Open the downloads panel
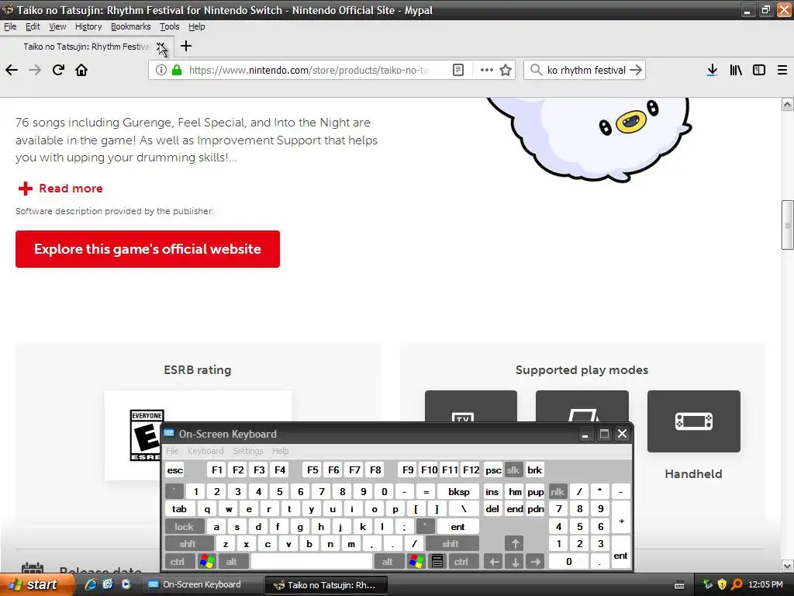The height and width of the screenshot is (596, 794). 713,70
